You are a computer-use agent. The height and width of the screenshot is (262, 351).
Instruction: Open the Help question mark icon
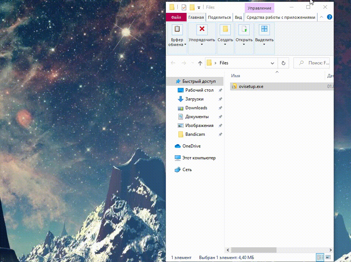[x=330, y=17]
